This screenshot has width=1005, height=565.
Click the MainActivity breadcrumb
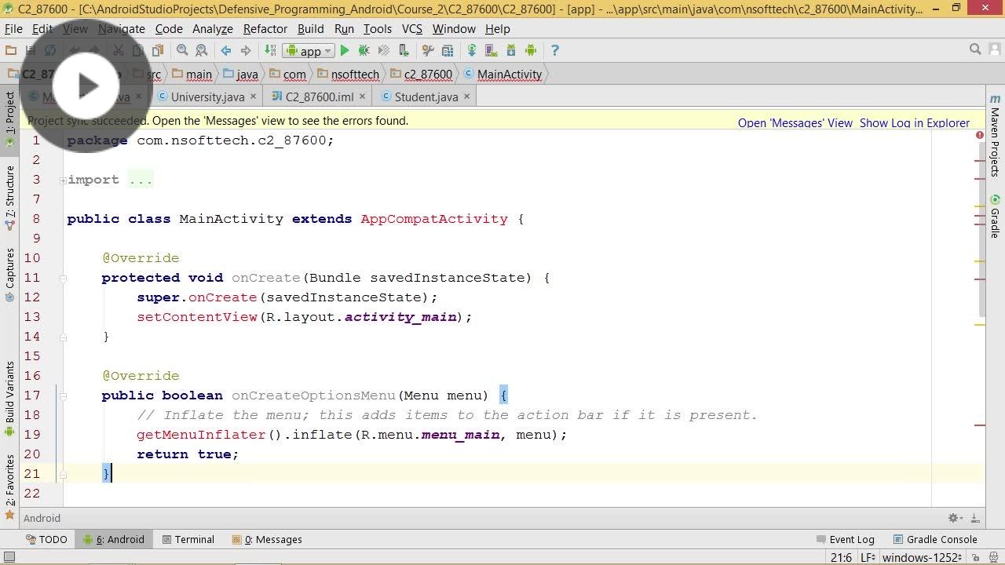[502, 74]
